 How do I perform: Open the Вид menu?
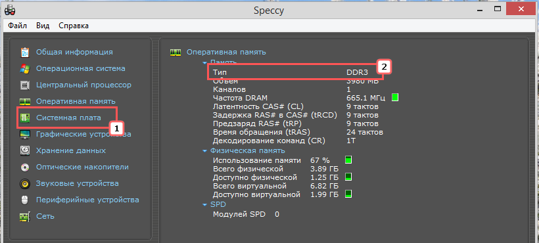pos(43,26)
